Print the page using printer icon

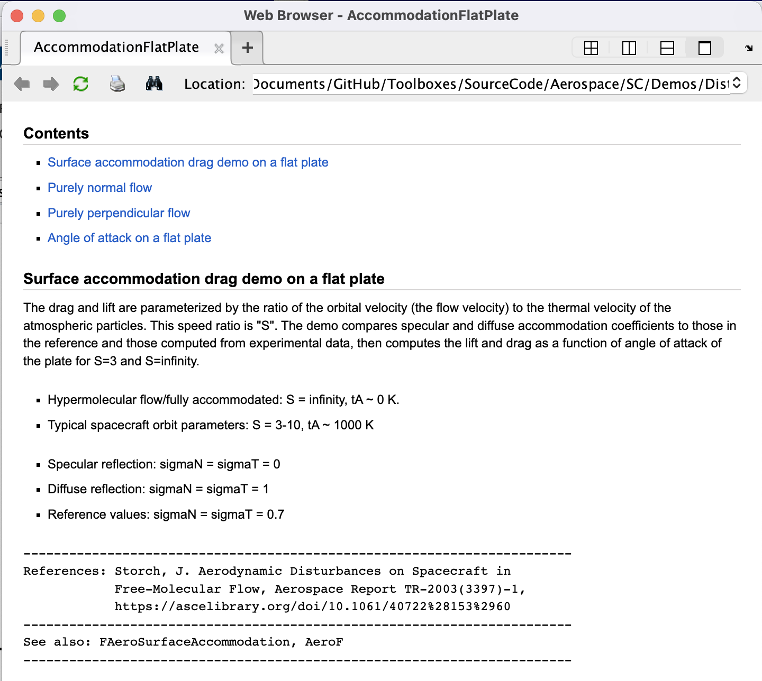(x=117, y=84)
